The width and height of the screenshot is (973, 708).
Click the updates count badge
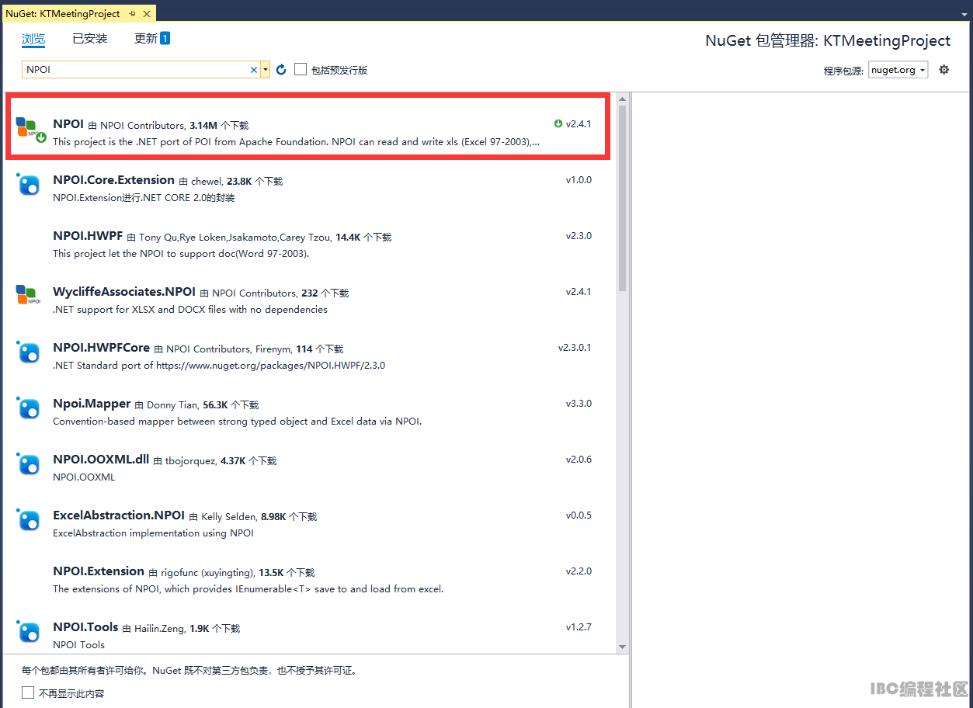[x=165, y=38]
